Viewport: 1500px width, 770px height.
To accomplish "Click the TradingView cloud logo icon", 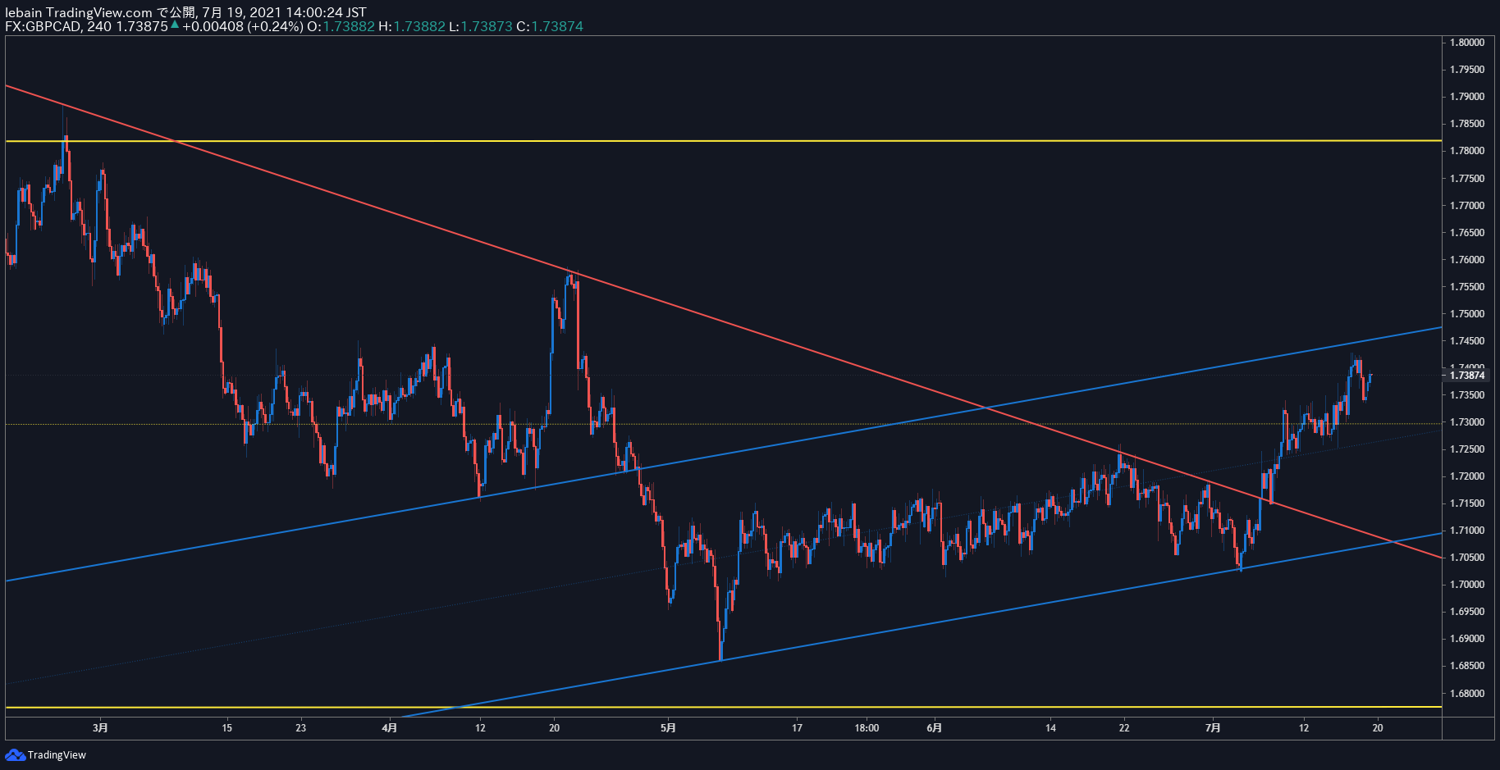I will pos(15,754).
